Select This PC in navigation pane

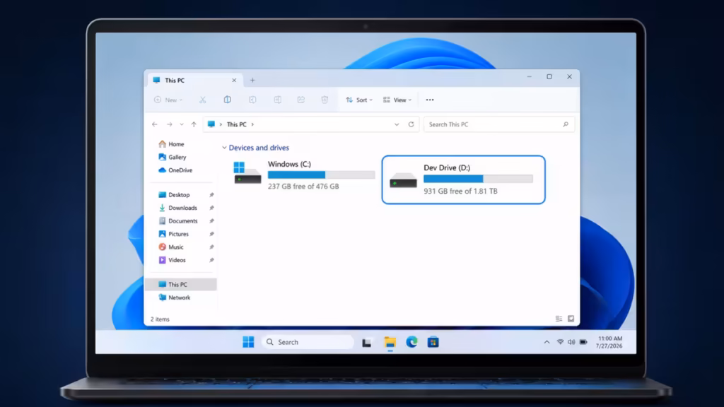(181, 285)
